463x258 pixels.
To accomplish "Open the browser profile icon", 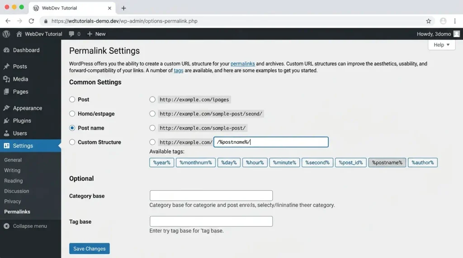I will [443, 21].
